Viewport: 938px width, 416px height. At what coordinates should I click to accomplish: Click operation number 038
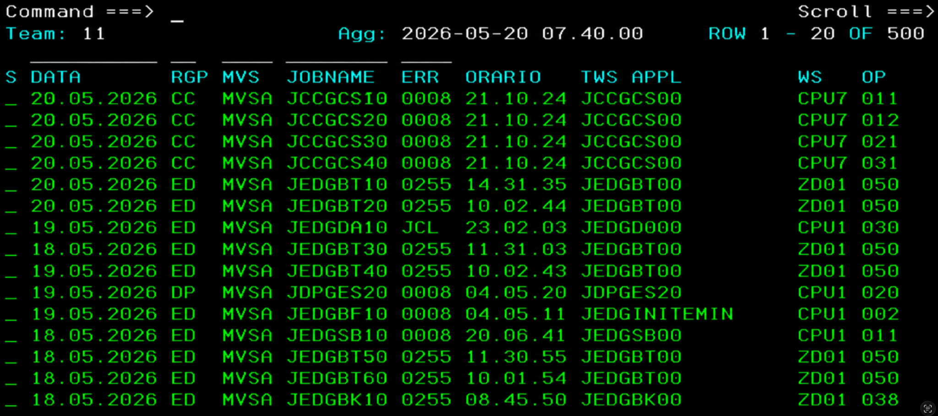tap(880, 400)
